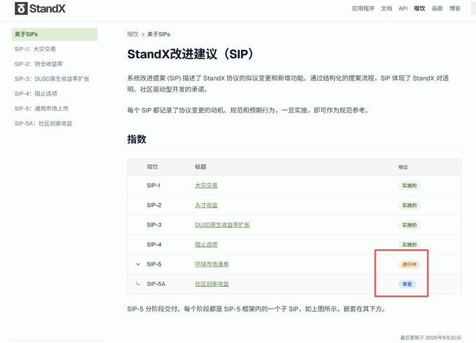The width and height of the screenshot is (476, 343).
Task: Click the 实施的 badge in SIP-2 row
Action: tap(409, 206)
